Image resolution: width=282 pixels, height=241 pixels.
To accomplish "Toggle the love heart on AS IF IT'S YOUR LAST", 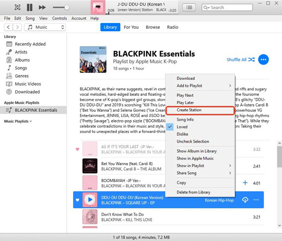I will coord(77,149).
